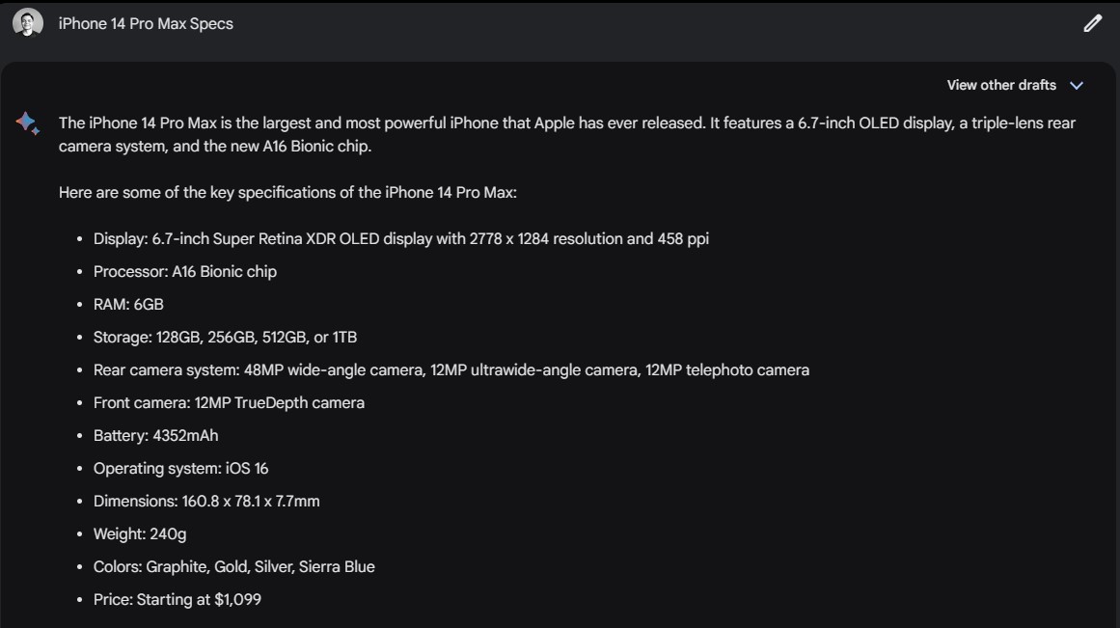Click the Display specification line
The height and width of the screenshot is (628, 1120).
pos(401,238)
